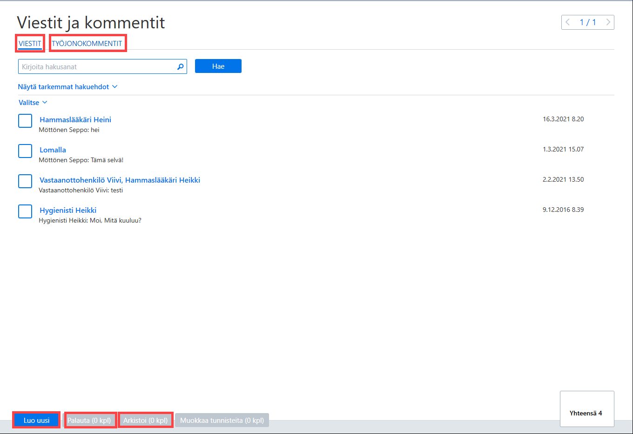
Task: Go to previous page arrow
Action: click(x=568, y=22)
